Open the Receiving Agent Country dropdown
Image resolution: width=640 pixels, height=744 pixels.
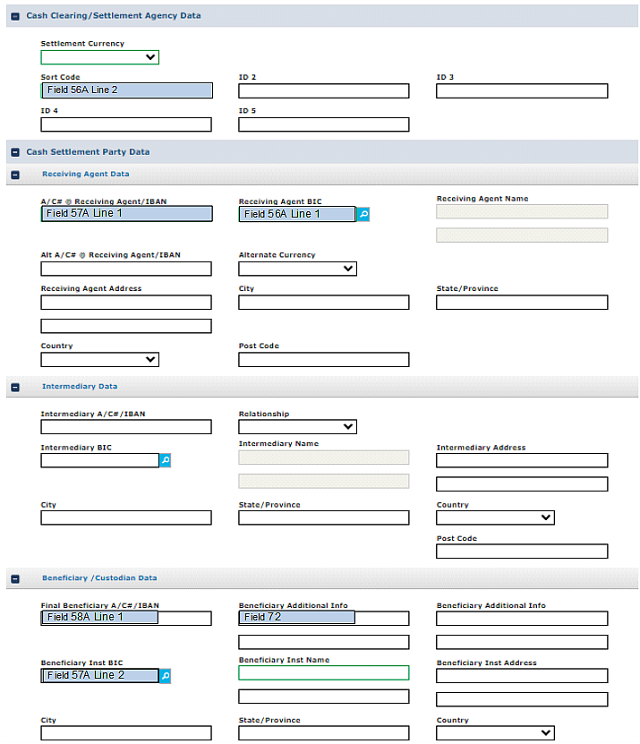pyautogui.click(x=99, y=359)
